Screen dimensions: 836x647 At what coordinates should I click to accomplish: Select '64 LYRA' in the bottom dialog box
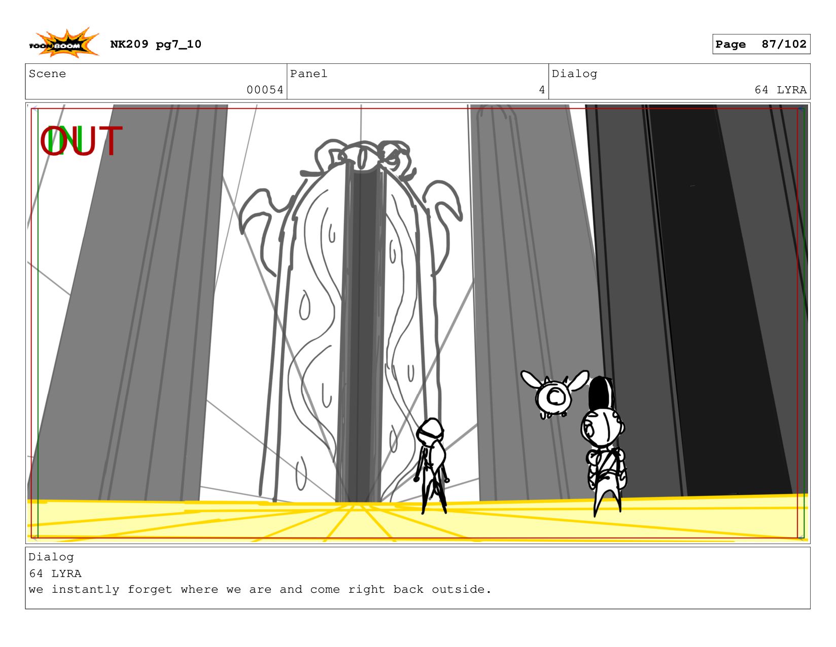pos(55,573)
